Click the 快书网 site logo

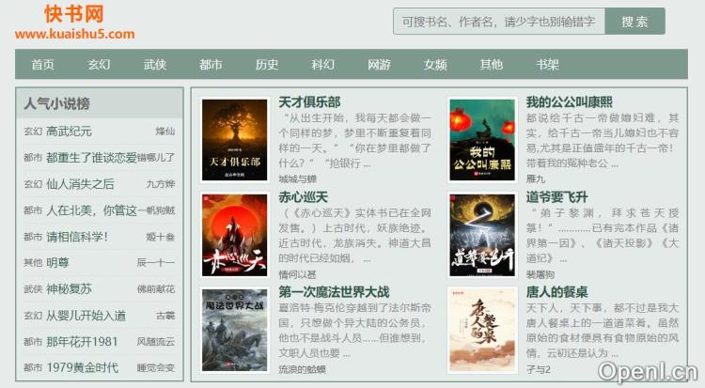[74, 22]
